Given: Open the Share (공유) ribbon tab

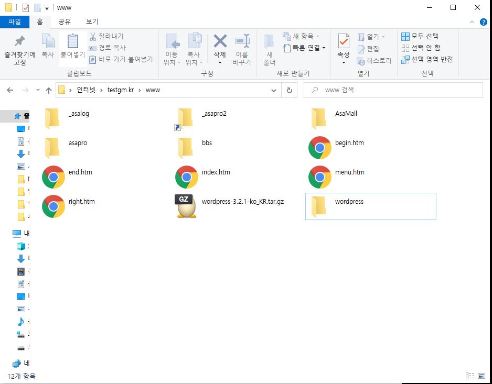Looking at the screenshot, I should 65,21.
